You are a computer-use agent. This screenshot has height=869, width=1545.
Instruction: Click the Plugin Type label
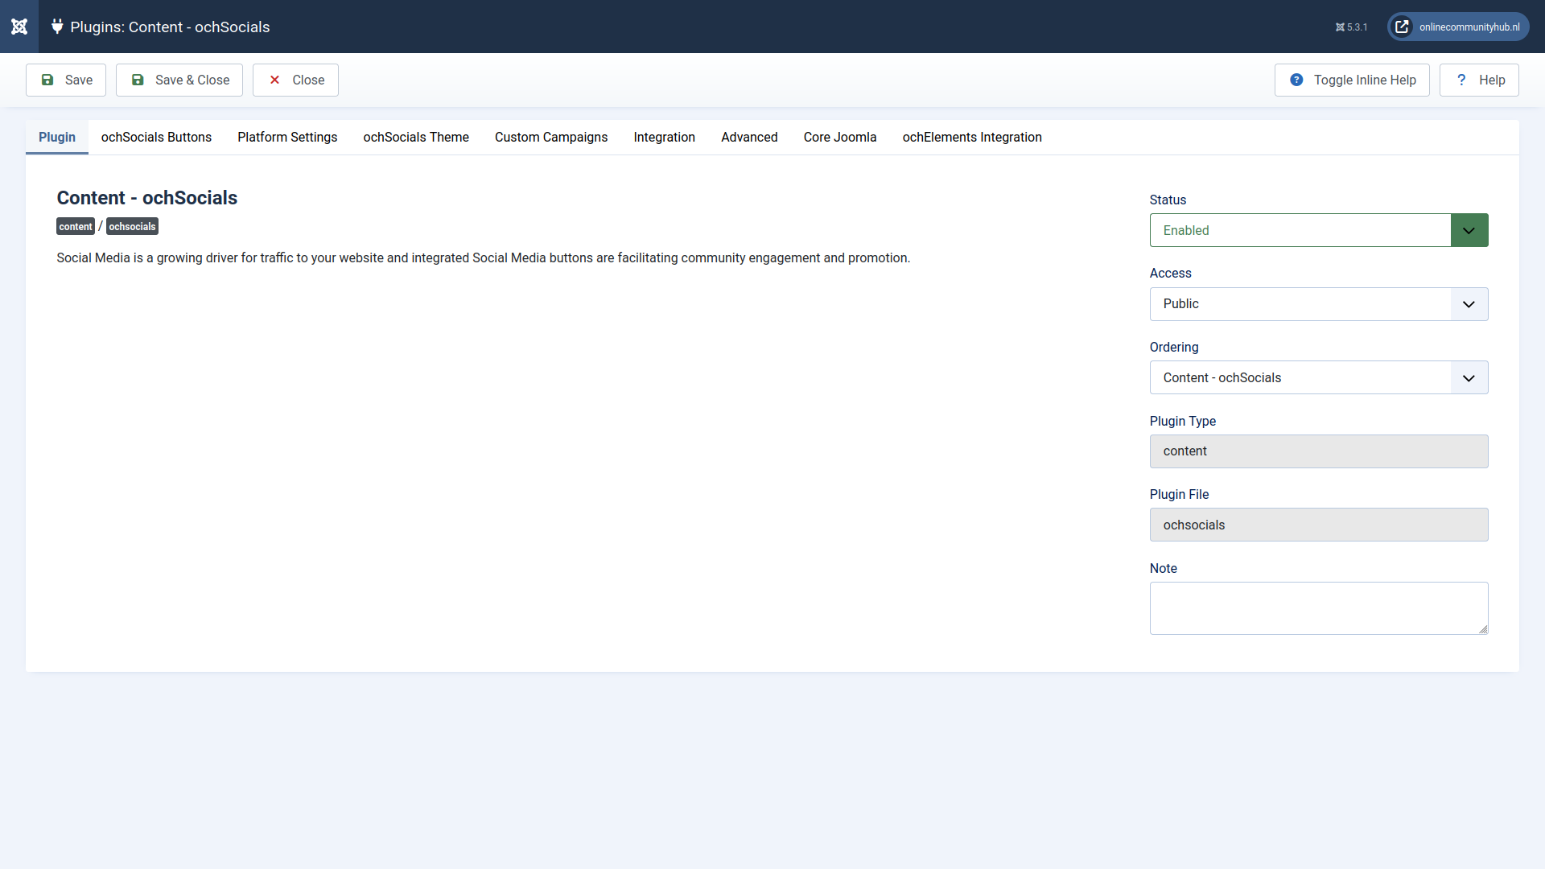coord(1183,421)
